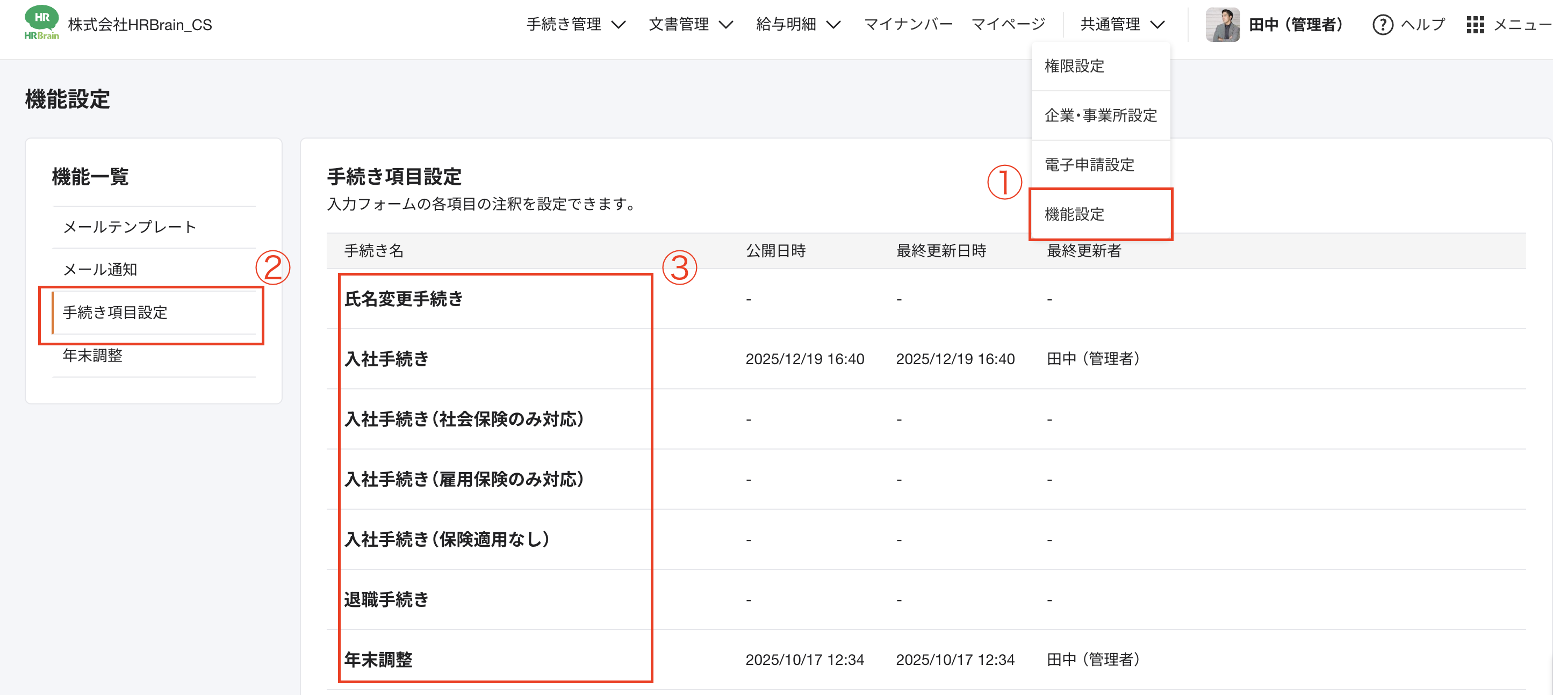Viewport: 1553px width, 695px height.
Task: Expand the 給与明細 dropdown
Action: (x=796, y=24)
